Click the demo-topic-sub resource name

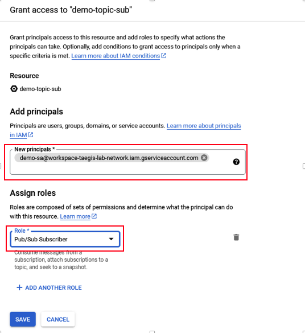pyautogui.click(x=40, y=89)
